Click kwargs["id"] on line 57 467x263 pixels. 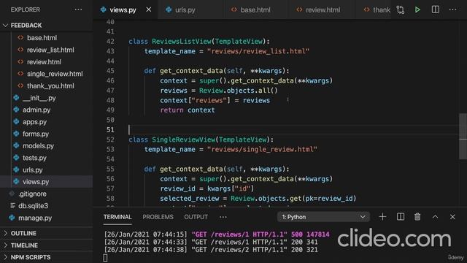pos(231,188)
